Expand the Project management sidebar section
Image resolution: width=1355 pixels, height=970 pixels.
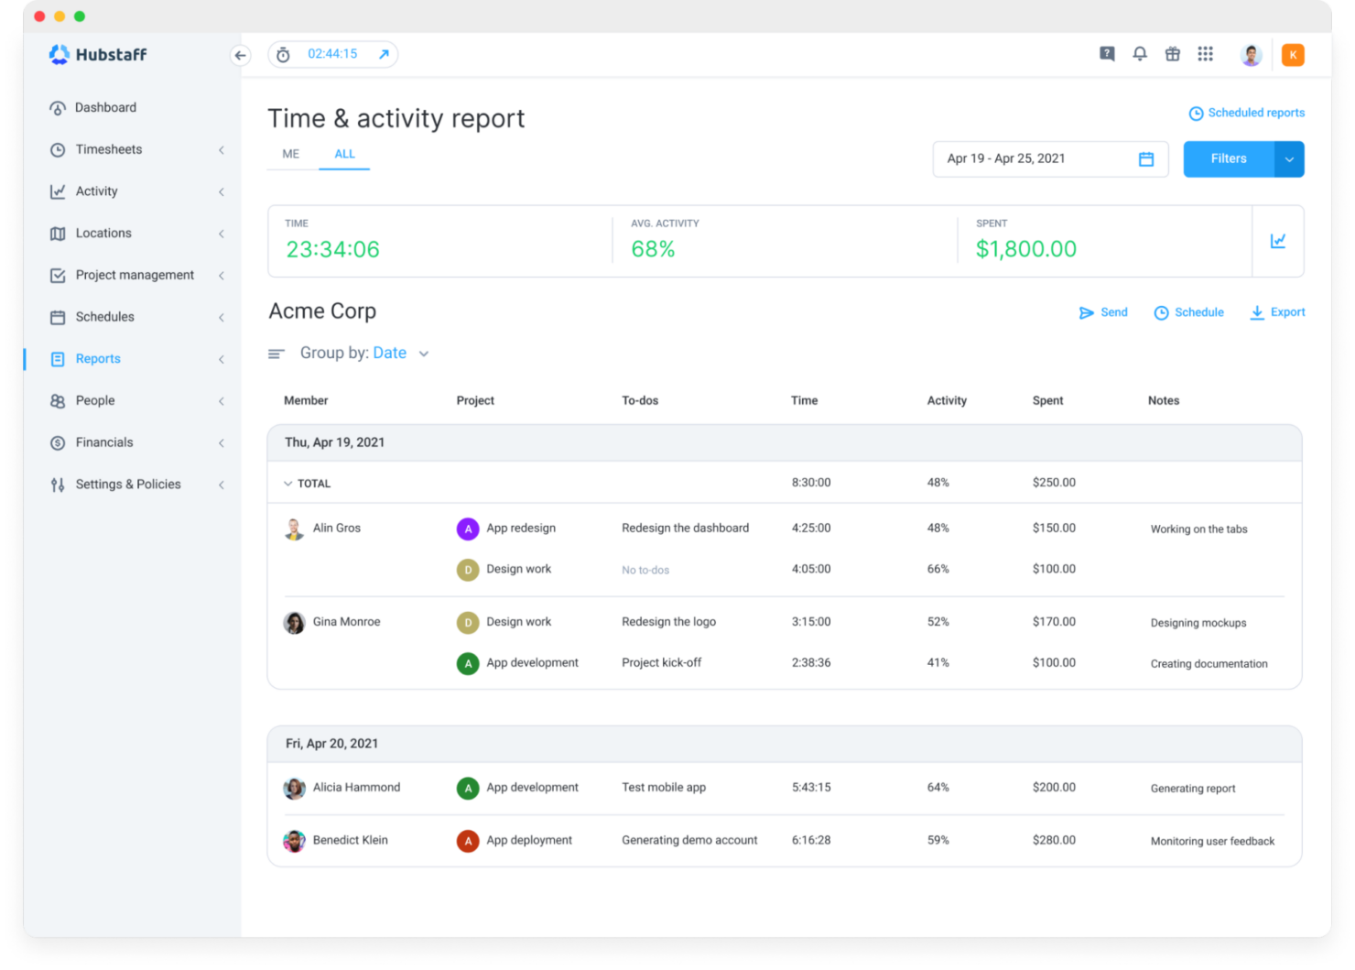click(x=222, y=275)
